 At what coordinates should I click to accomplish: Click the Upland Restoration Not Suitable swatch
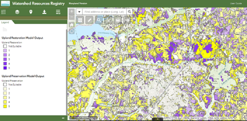pos(5,46)
